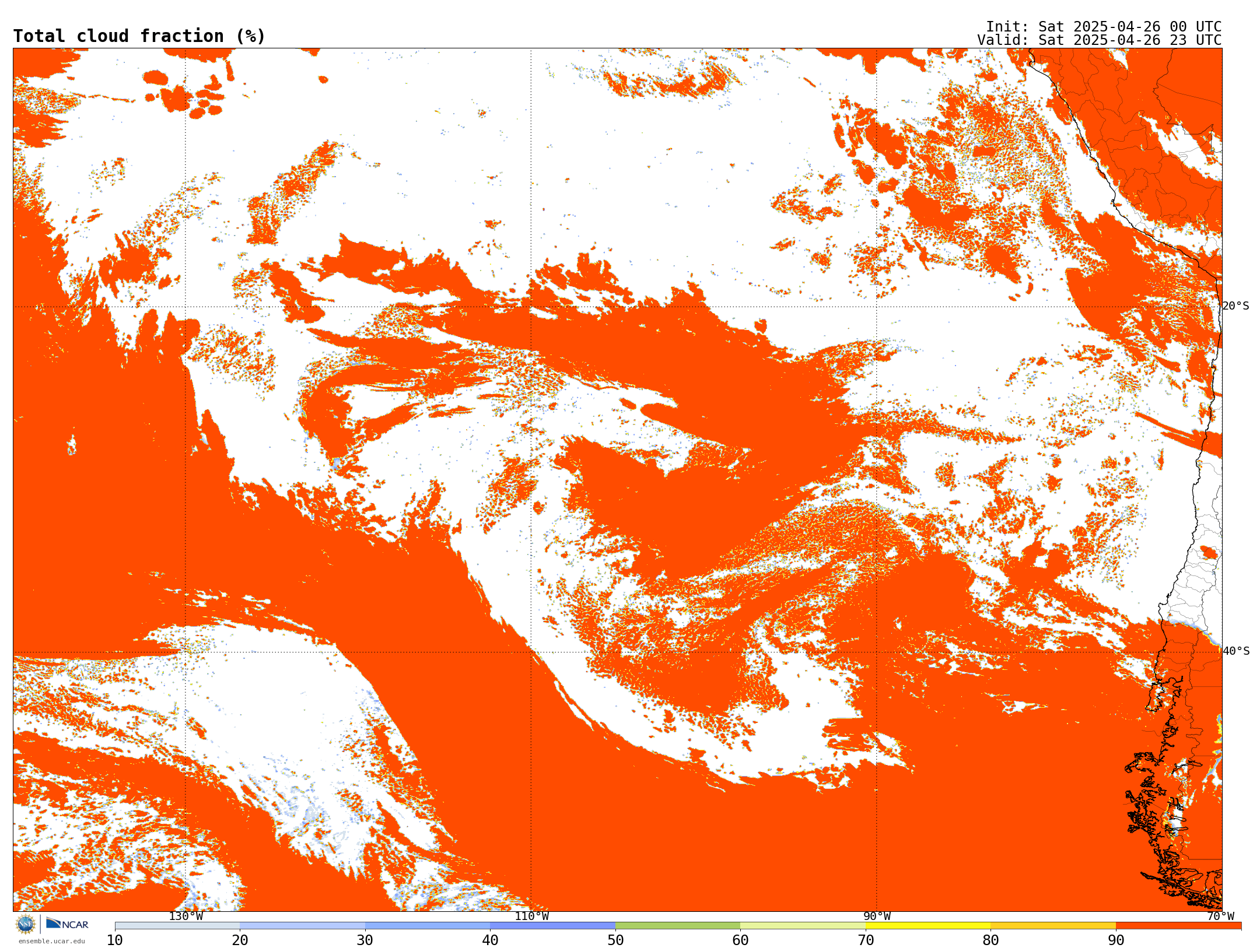Click the colorbar tick label 60

(740, 940)
